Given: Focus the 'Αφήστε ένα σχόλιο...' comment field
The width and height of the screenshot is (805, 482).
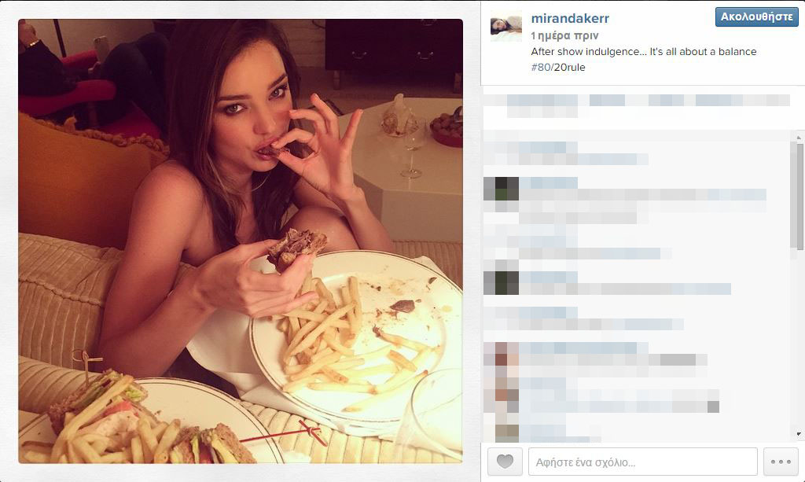Looking at the screenshot, I should (643, 462).
